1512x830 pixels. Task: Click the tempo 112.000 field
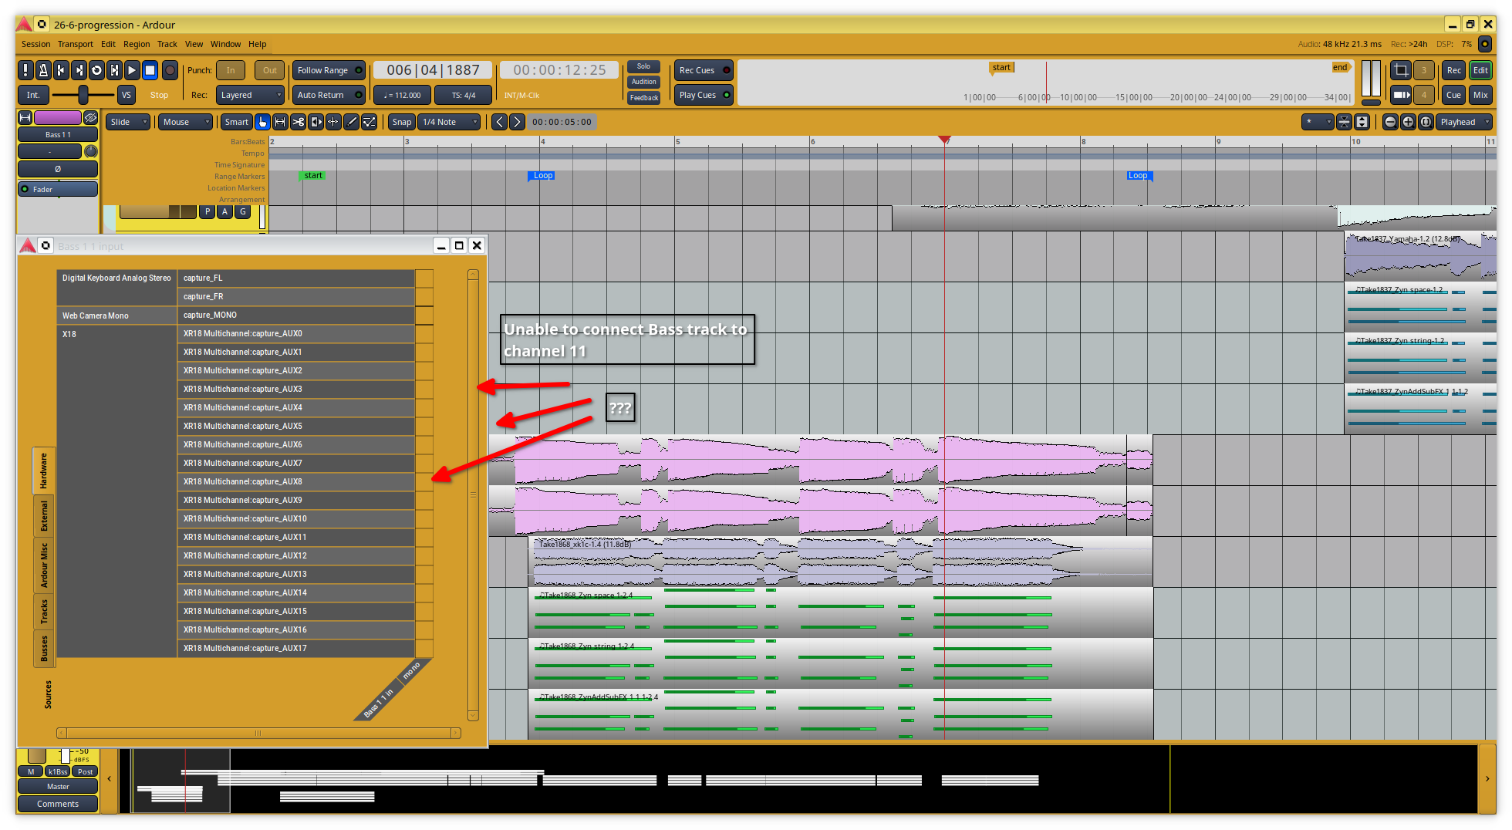402,95
